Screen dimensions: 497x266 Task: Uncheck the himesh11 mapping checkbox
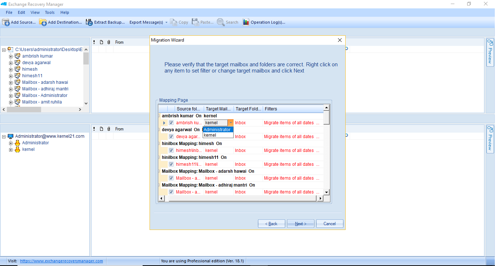coord(171,164)
